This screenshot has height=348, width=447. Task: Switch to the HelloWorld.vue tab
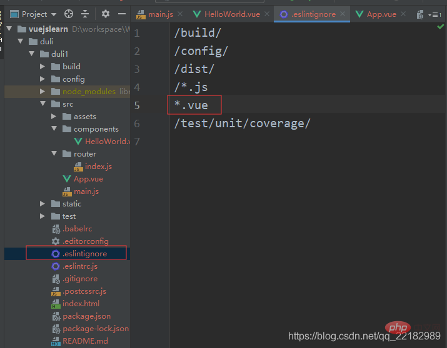[232, 14]
